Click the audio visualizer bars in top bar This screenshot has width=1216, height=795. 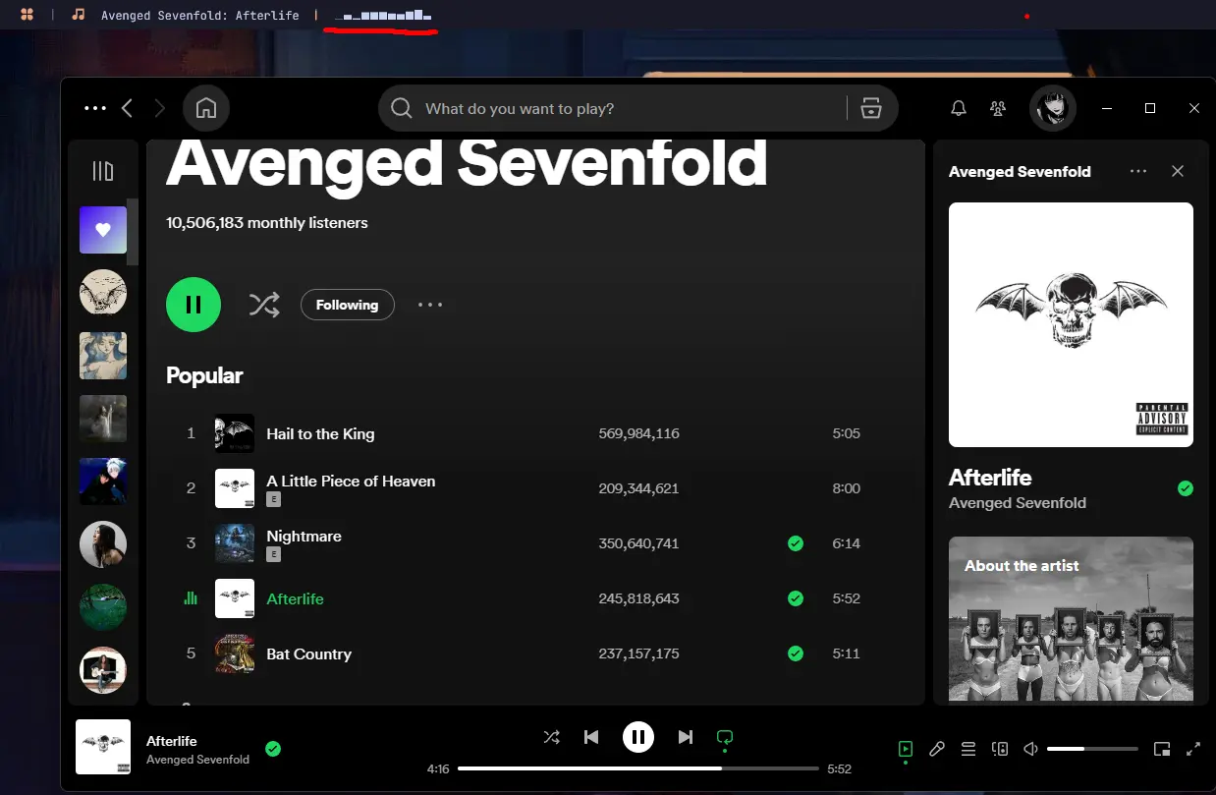coord(382,16)
